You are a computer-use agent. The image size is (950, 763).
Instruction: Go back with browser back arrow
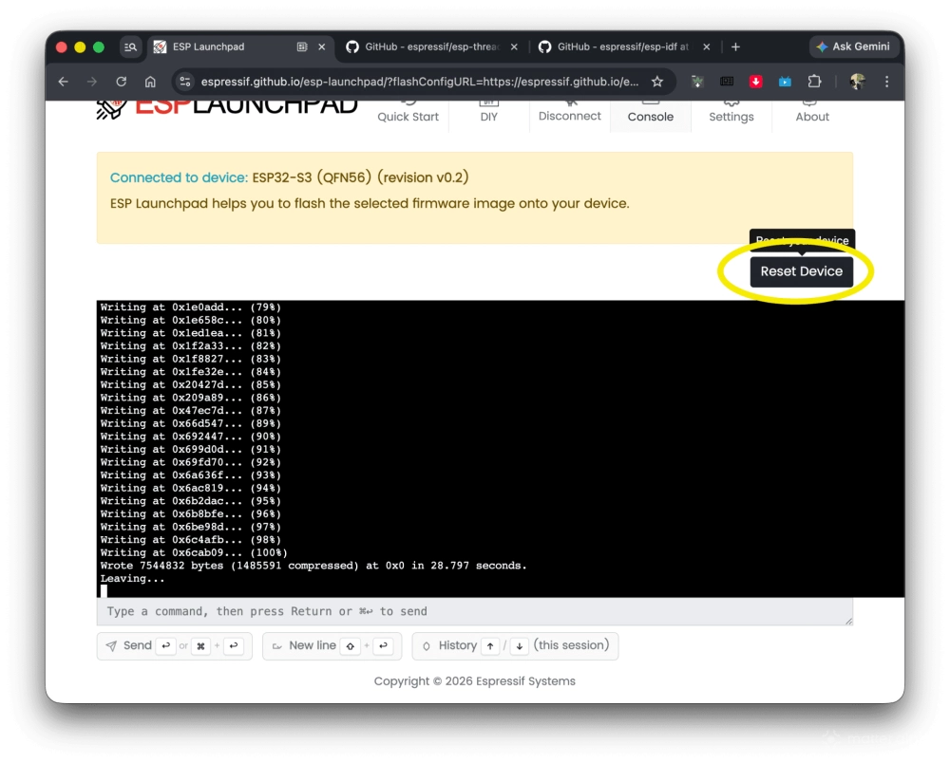tap(63, 81)
